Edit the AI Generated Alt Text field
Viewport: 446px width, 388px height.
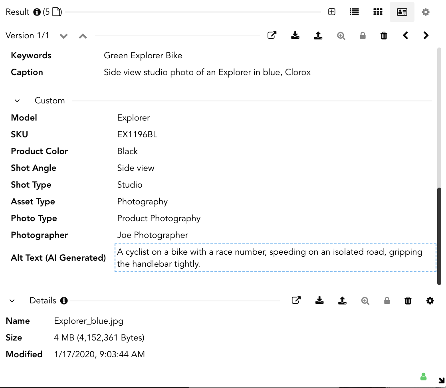(275, 258)
